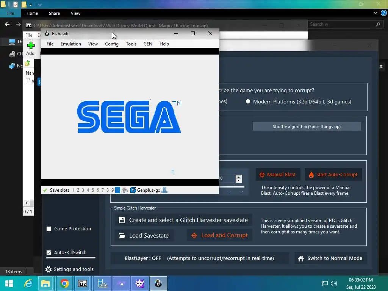Select highlighted save slot 0 in Bizhawk

tap(117, 190)
